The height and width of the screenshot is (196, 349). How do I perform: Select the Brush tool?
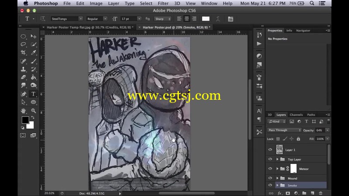pyautogui.click(x=34, y=61)
